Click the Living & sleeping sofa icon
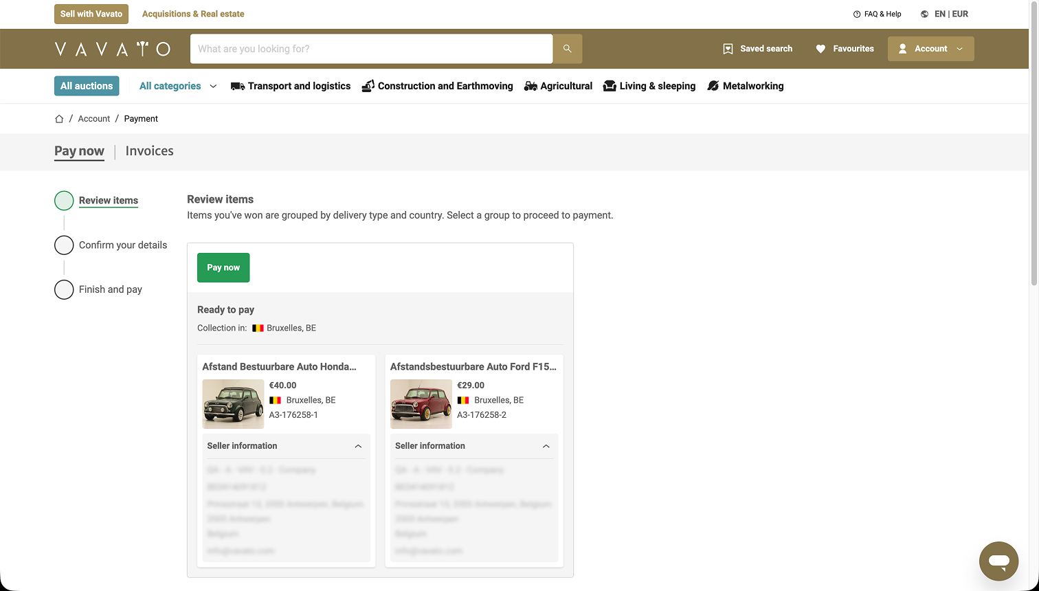This screenshot has width=1039, height=591. coord(610,86)
